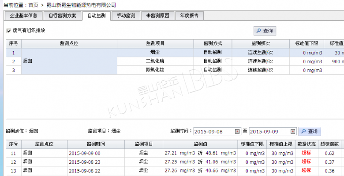Sort by the 监测时间 column header
Viewport: 344px width, 176px height.
(x=95, y=144)
